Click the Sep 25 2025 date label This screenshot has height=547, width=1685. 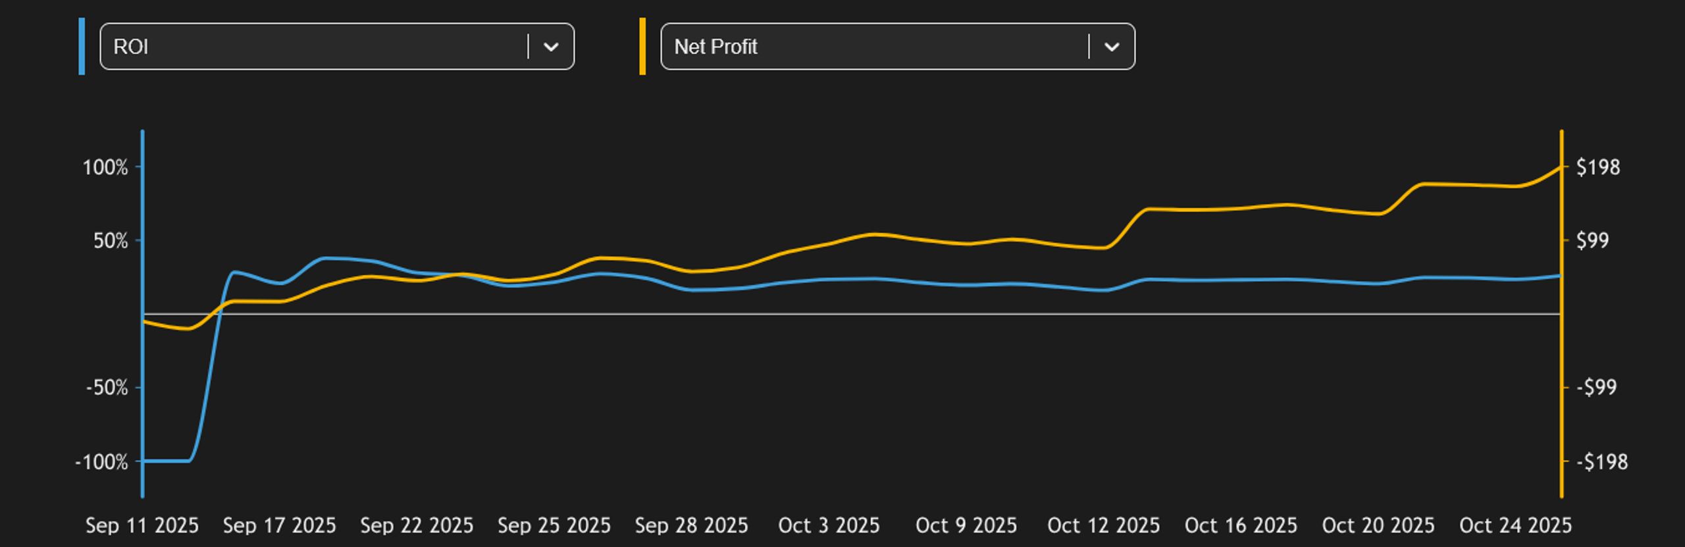(x=554, y=525)
